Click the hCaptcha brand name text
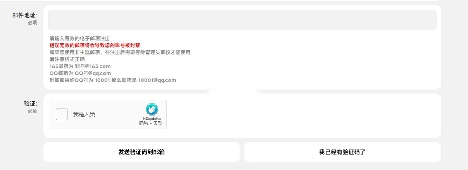 point(152,119)
